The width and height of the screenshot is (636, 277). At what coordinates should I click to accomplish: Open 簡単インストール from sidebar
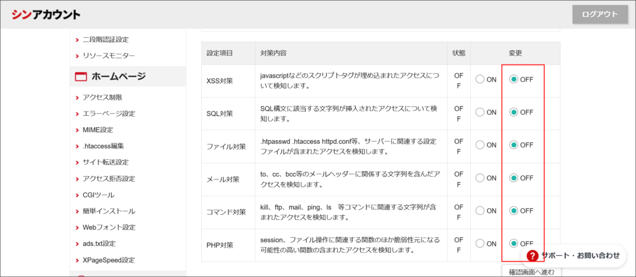[x=109, y=211]
